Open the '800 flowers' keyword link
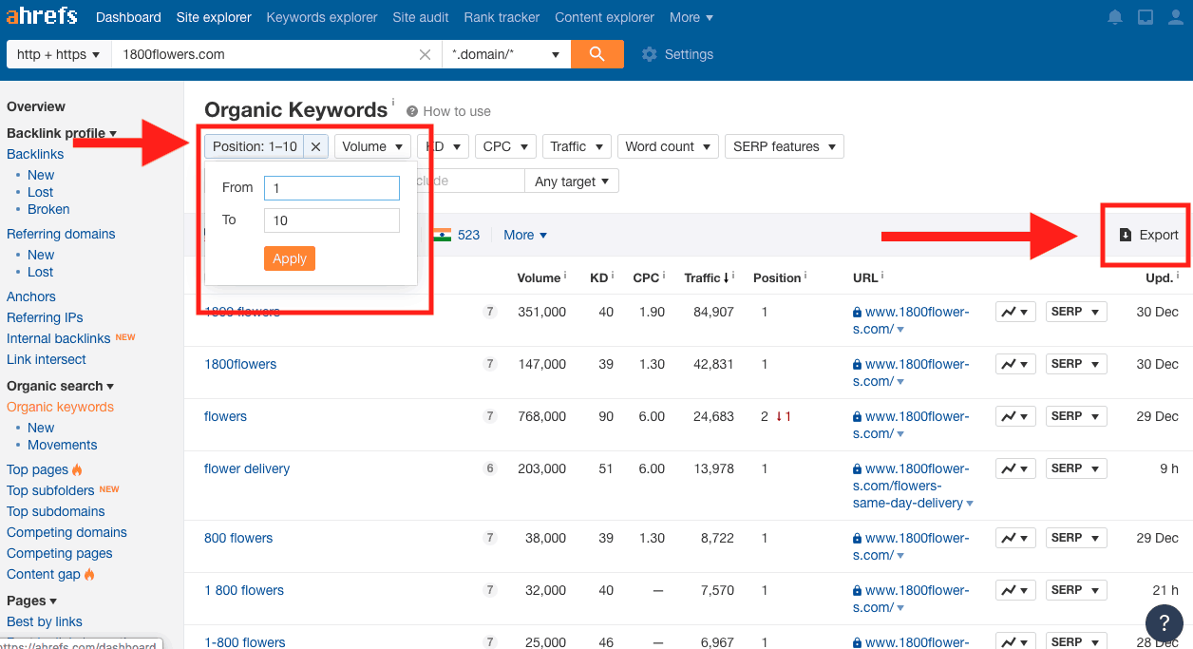The image size is (1193, 649). click(238, 538)
